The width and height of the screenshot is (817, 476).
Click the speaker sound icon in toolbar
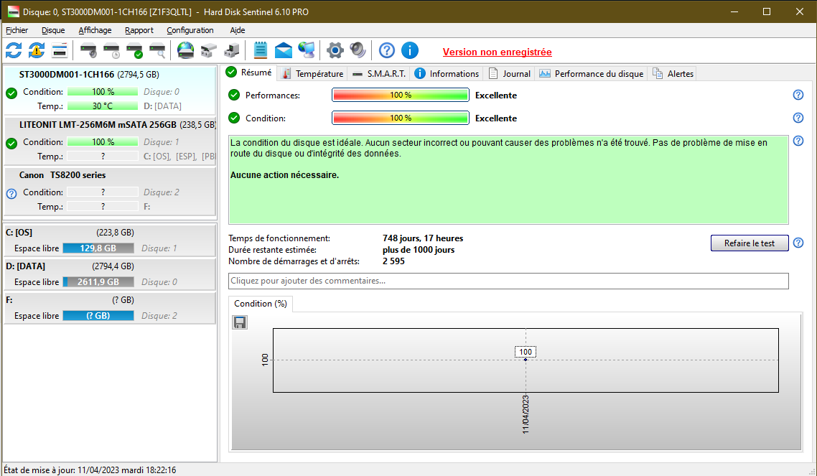tap(358, 50)
